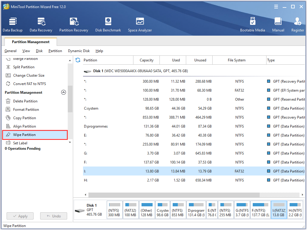
Task: Select the H:(NTFS) 2.2 GB block
Action: click(295, 210)
